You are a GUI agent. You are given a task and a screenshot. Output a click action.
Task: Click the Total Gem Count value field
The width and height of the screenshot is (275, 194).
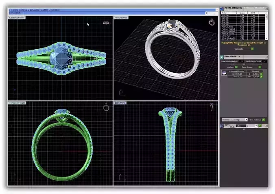264,61
